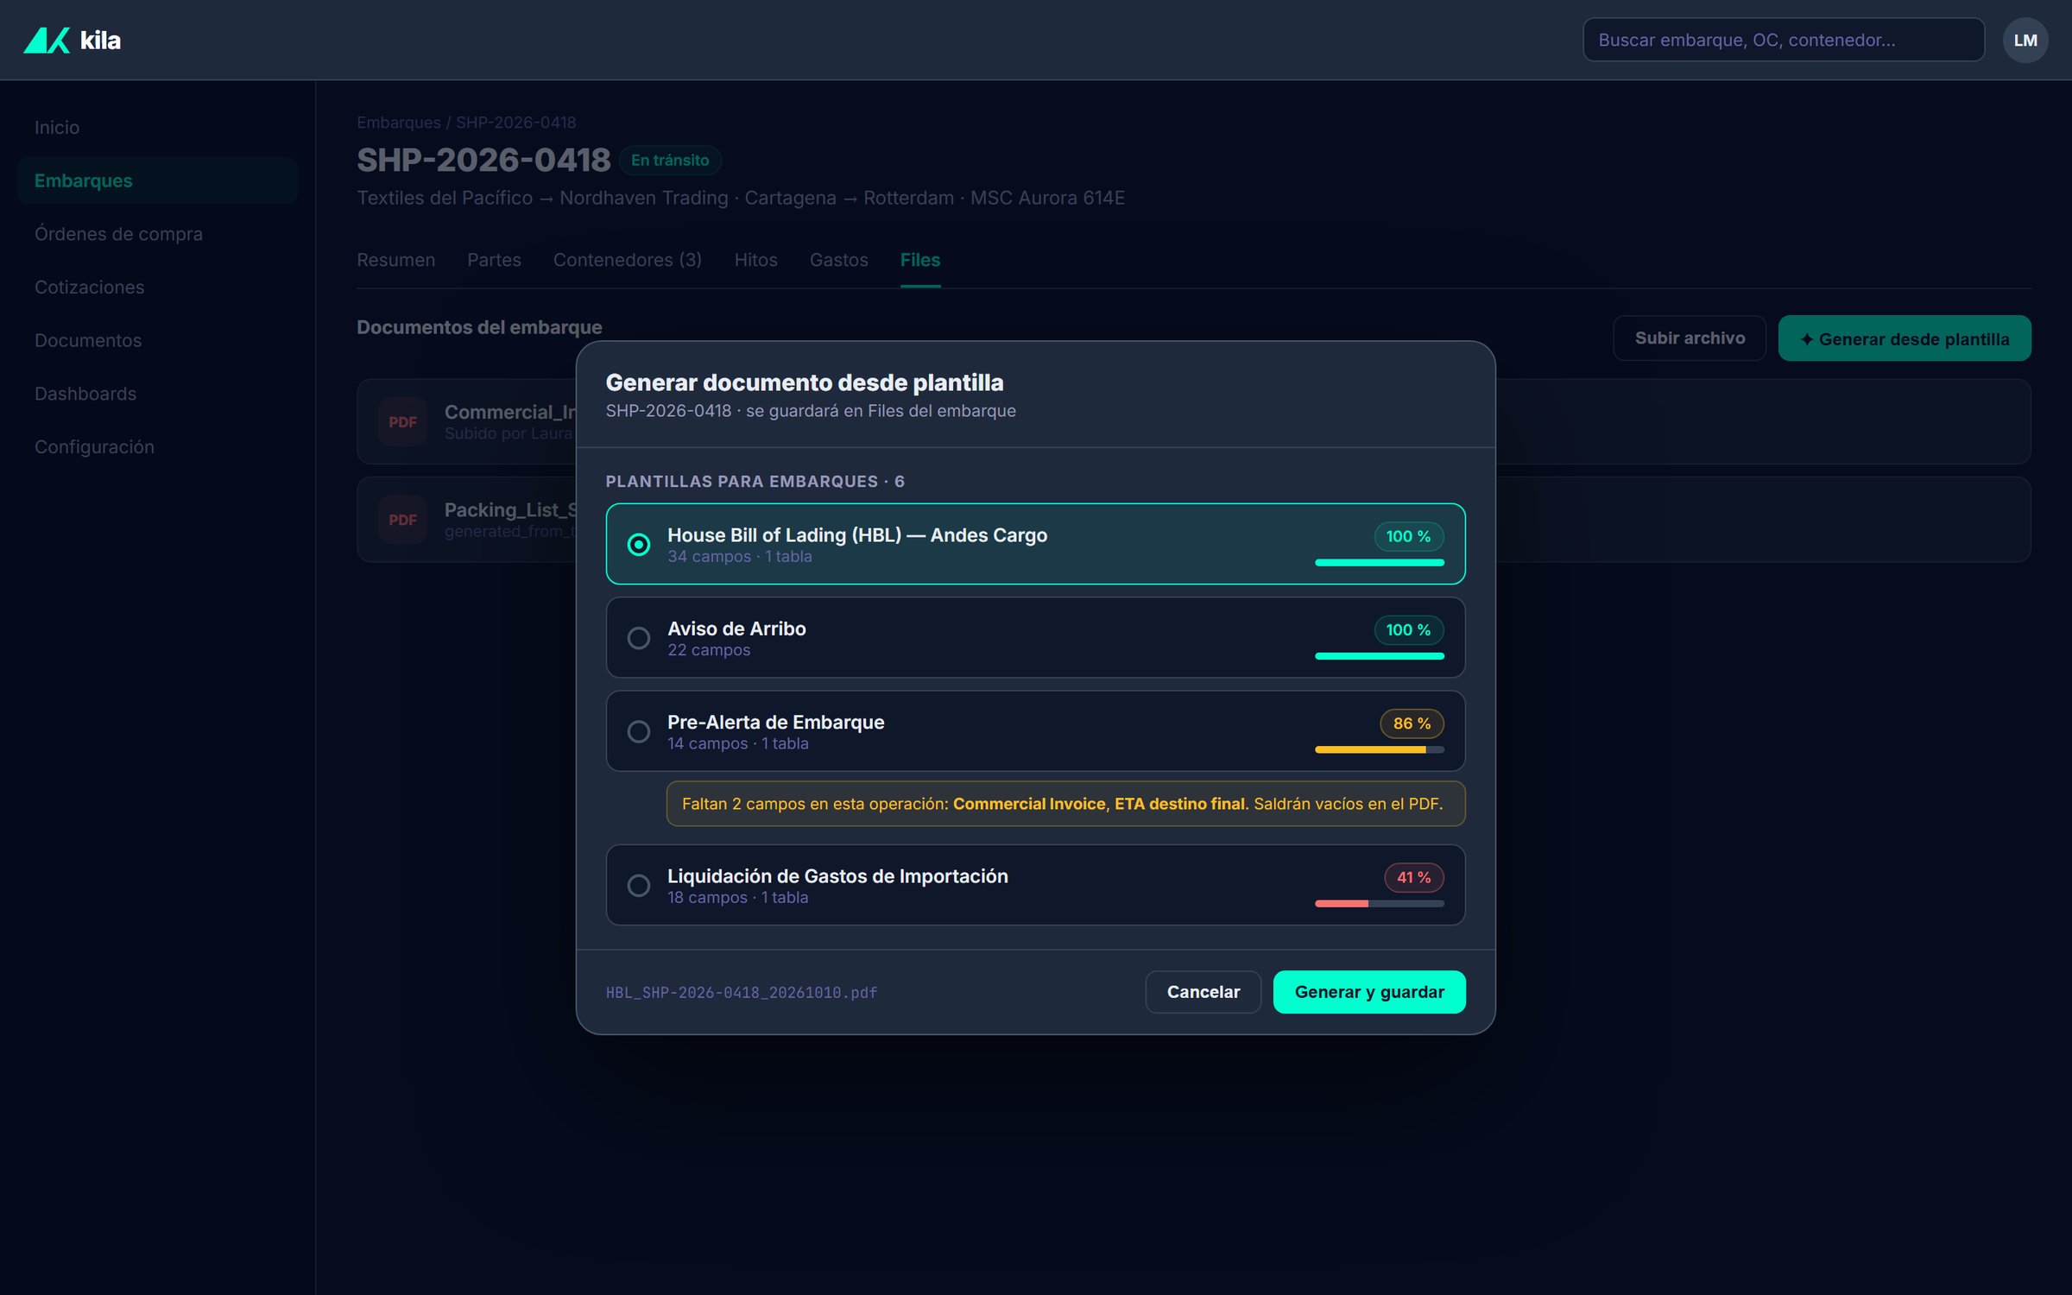This screenshot has height=1295, width=2072.
Task: Click the 100 % badge on Aviso de Arribo
Action: coord(1409,630)
